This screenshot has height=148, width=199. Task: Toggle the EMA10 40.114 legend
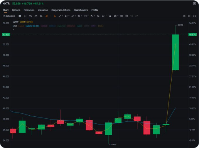tap(32, 26)
